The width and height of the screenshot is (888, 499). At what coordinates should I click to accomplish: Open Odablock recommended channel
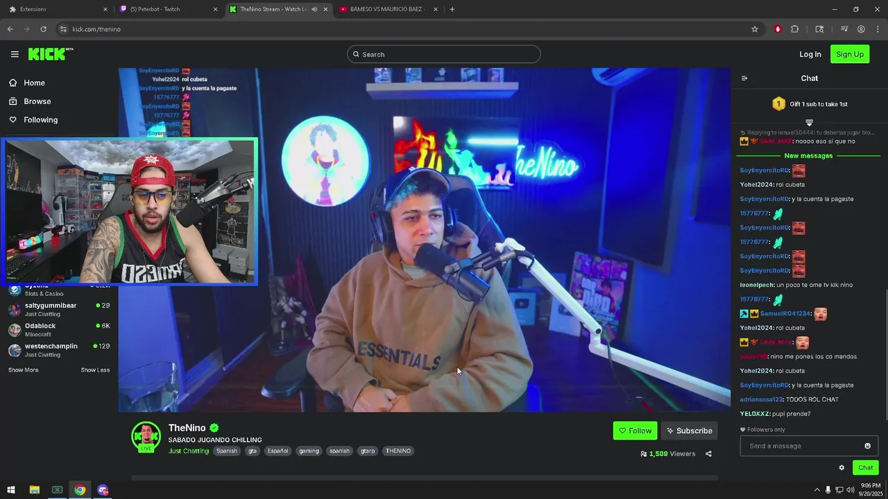coord(59,330)
